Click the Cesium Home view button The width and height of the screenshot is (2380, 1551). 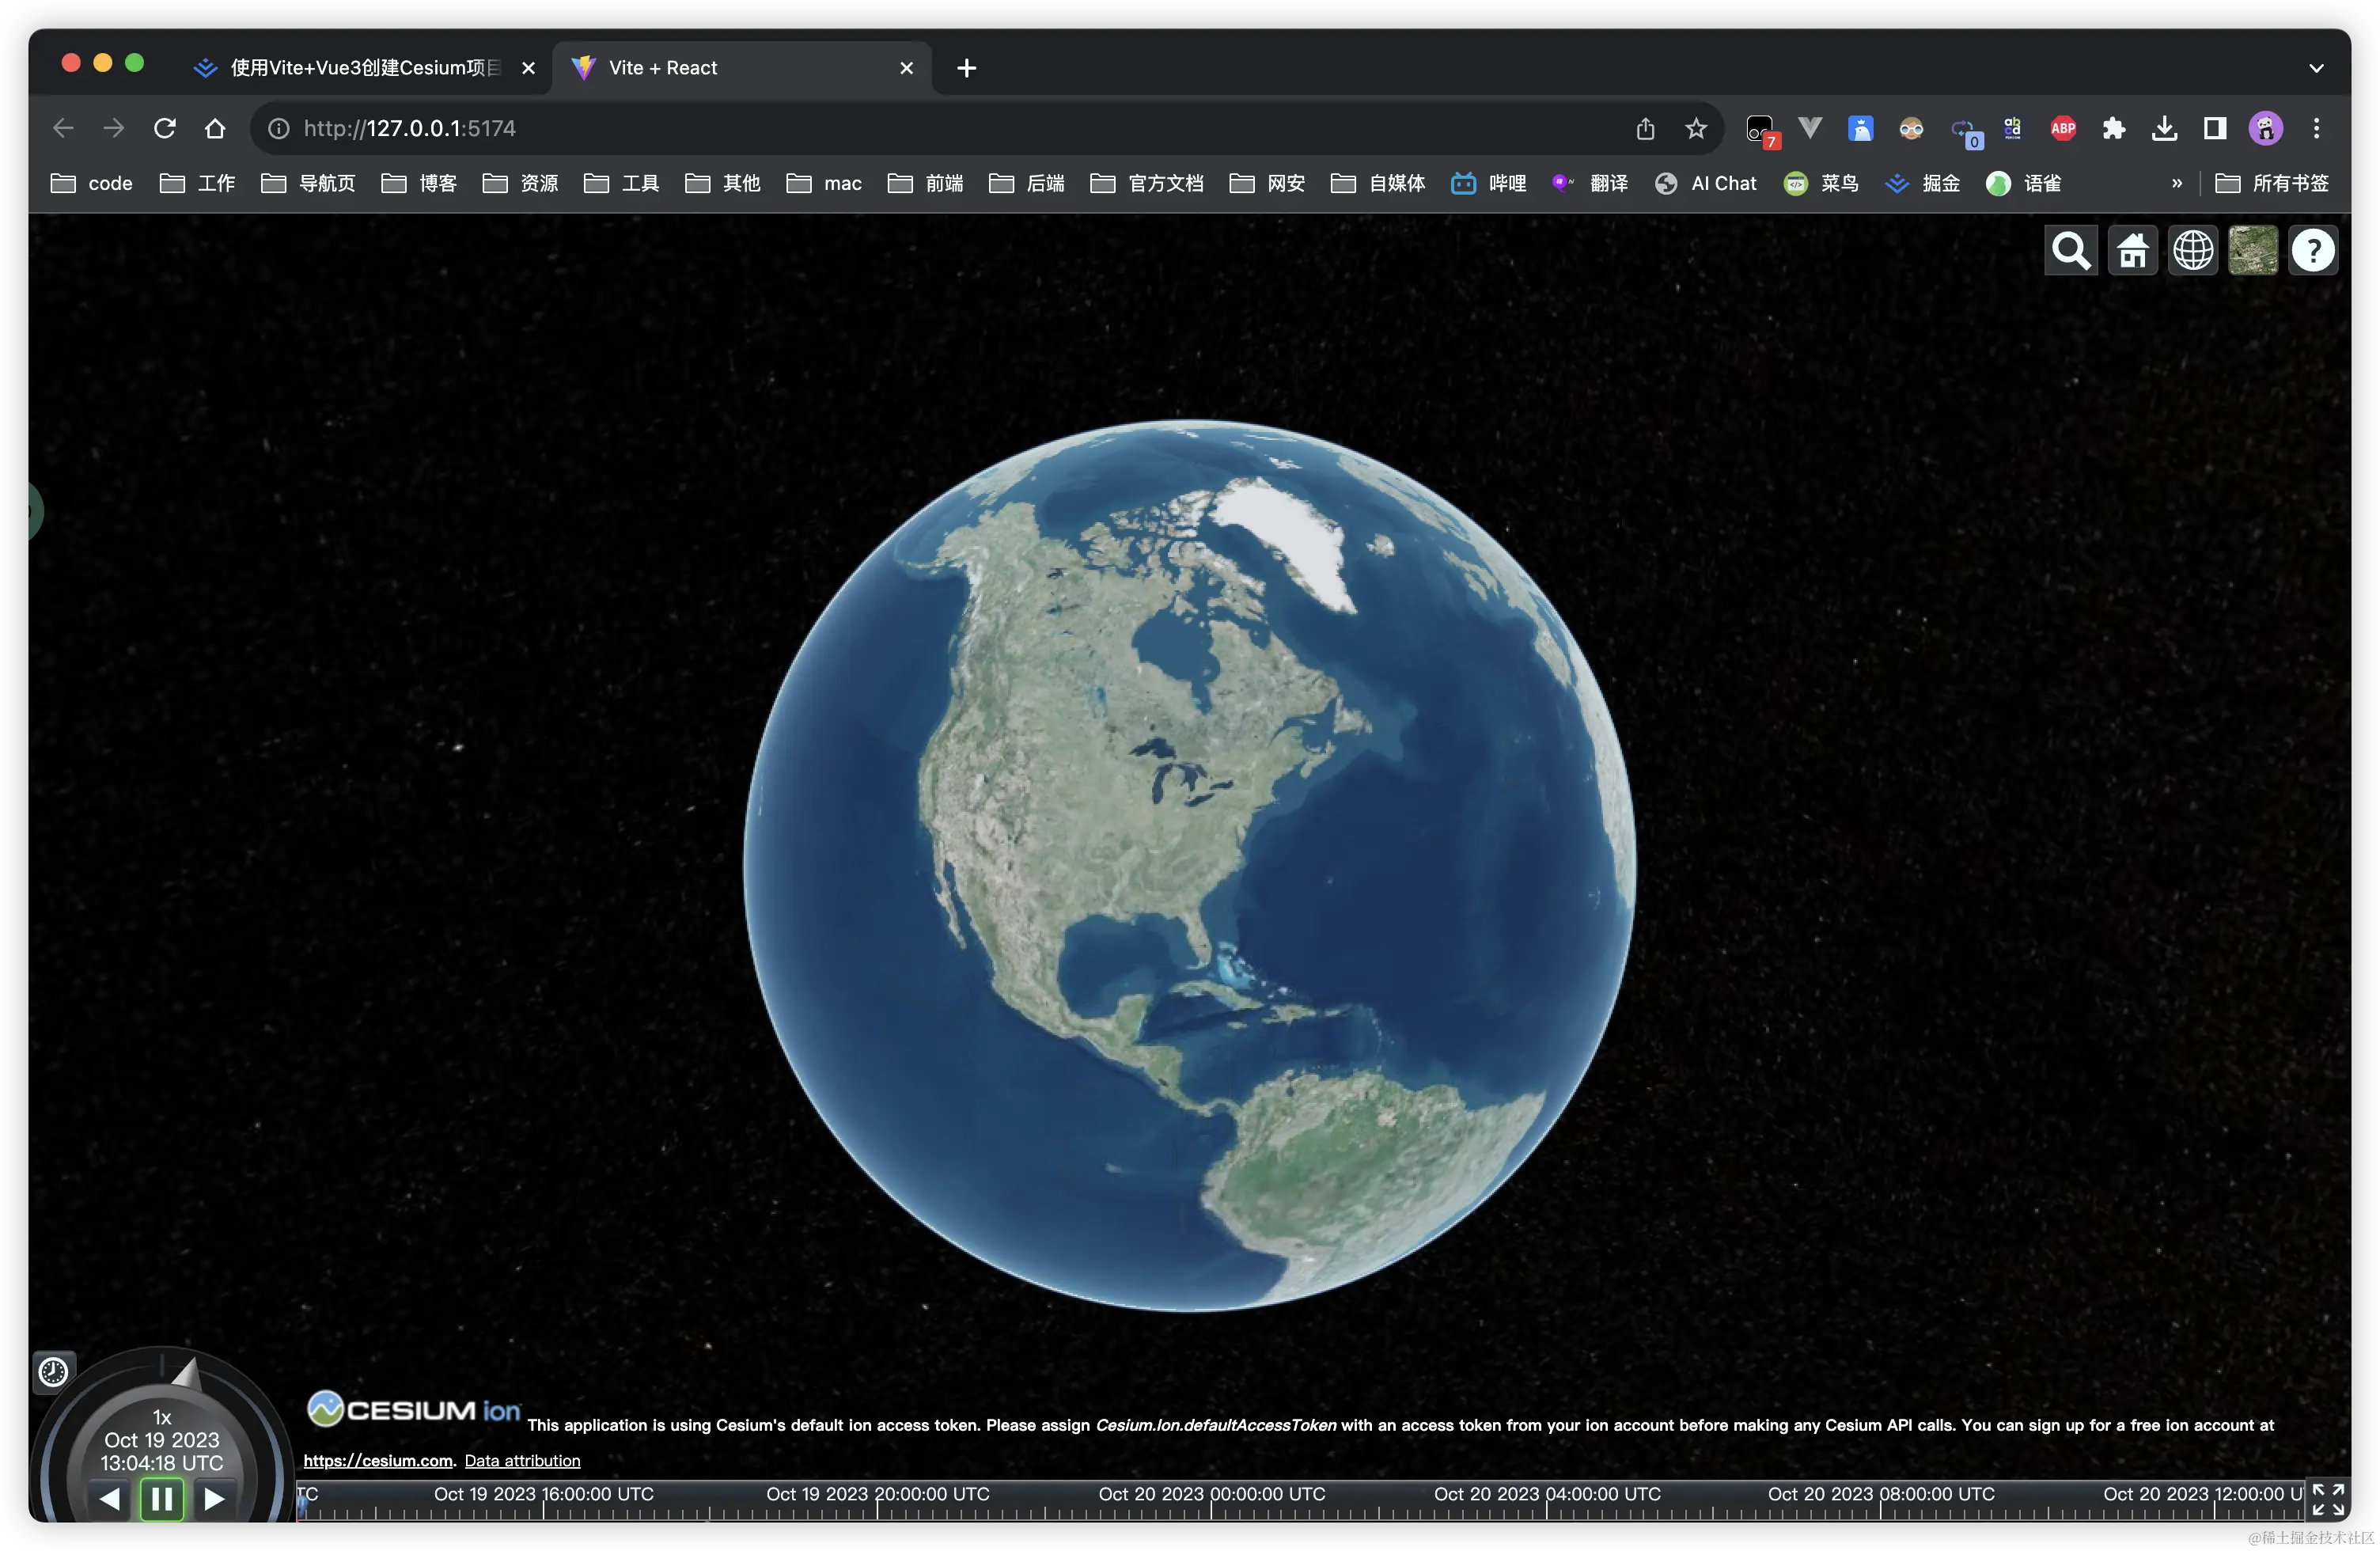click(2132, 251)
